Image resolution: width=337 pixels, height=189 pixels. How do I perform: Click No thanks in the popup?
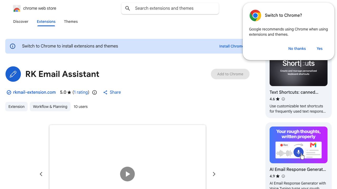pyautogui.click(x=297, y=49)
